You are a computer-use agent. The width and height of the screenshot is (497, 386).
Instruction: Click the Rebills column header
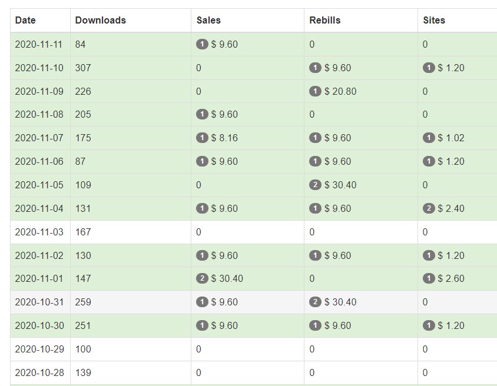(325, 20)
